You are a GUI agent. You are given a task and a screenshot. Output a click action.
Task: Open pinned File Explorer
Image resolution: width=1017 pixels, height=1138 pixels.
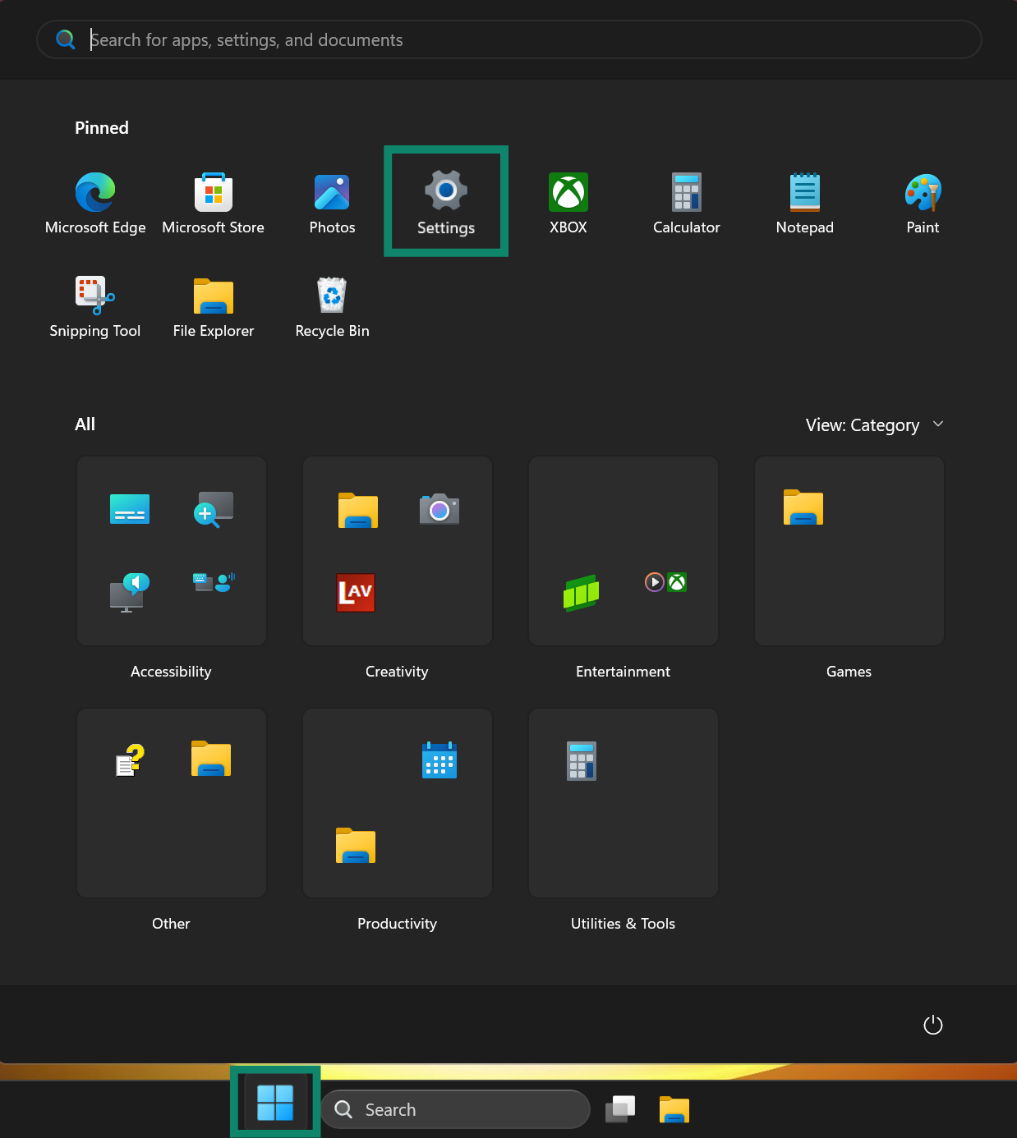[214, 307]
